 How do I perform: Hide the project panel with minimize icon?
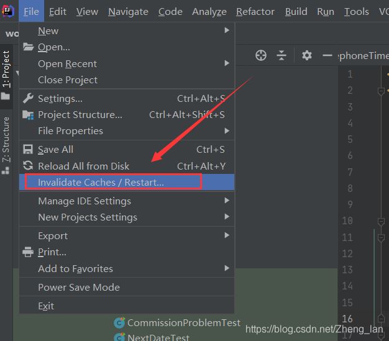point(327,55)
